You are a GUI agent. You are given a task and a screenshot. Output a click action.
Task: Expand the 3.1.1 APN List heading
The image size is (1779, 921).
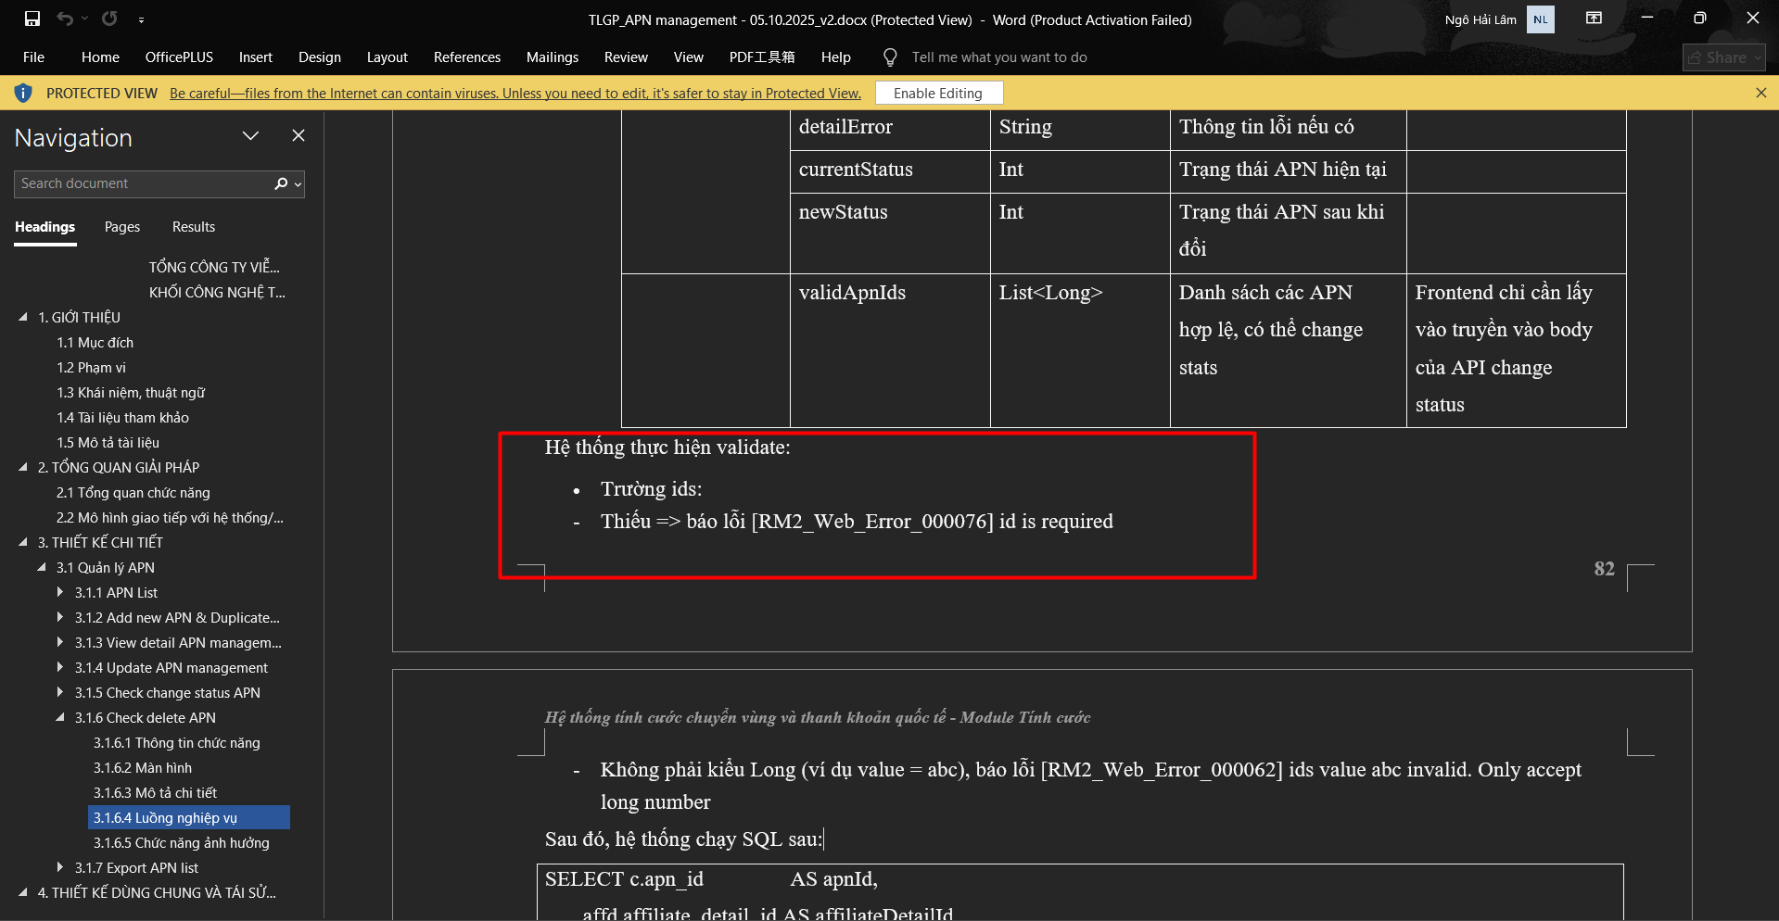(x=60, y=592)
